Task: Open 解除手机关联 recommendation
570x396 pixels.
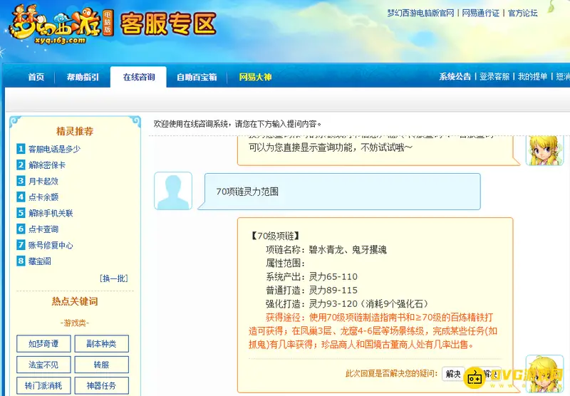Action: 51,213
